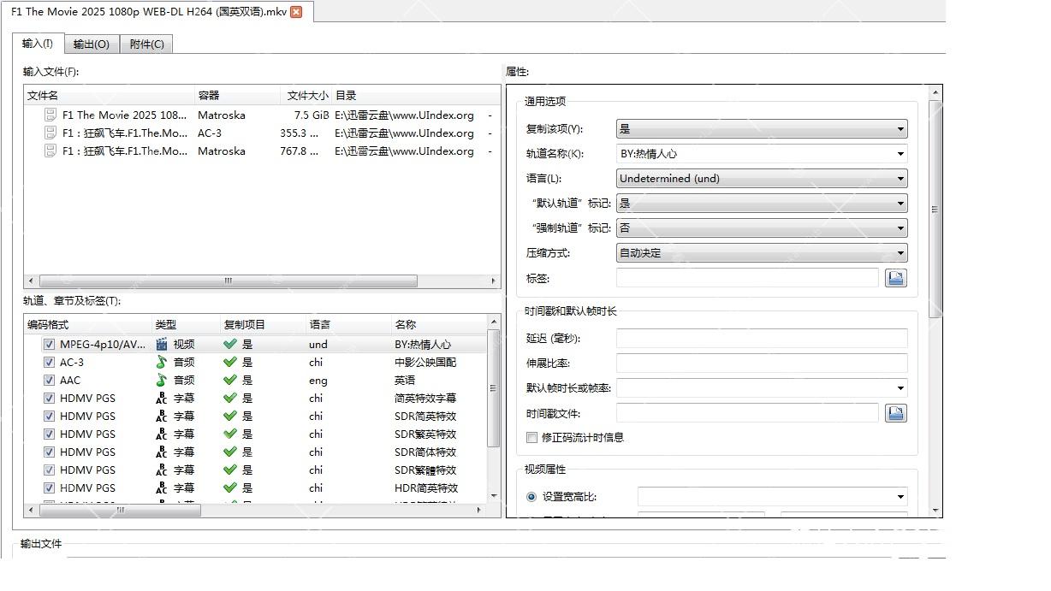1051x591 pixels.
Task: Open the 语言 Undetermined (und) dropdown
Action: tap(761, 179)
